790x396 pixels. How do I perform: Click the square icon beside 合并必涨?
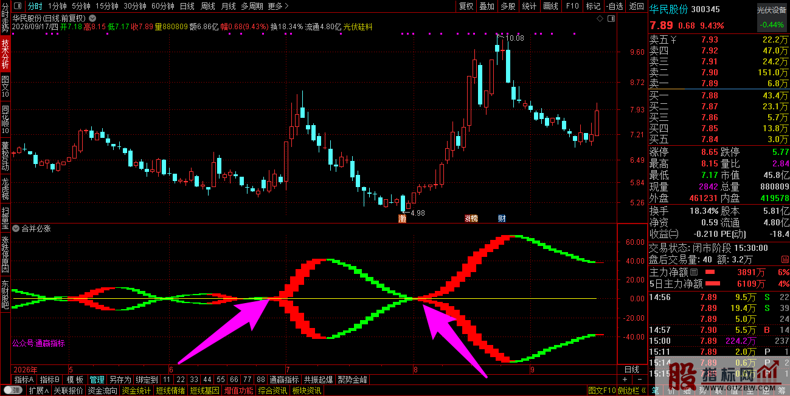point(16,229)
